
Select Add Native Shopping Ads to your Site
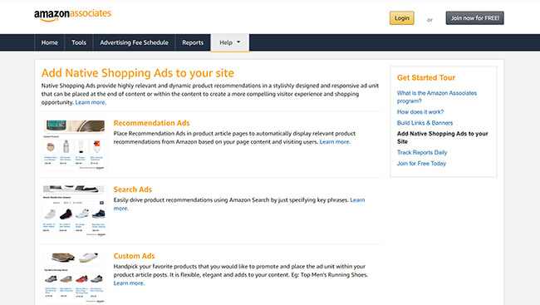pos(442,137)
